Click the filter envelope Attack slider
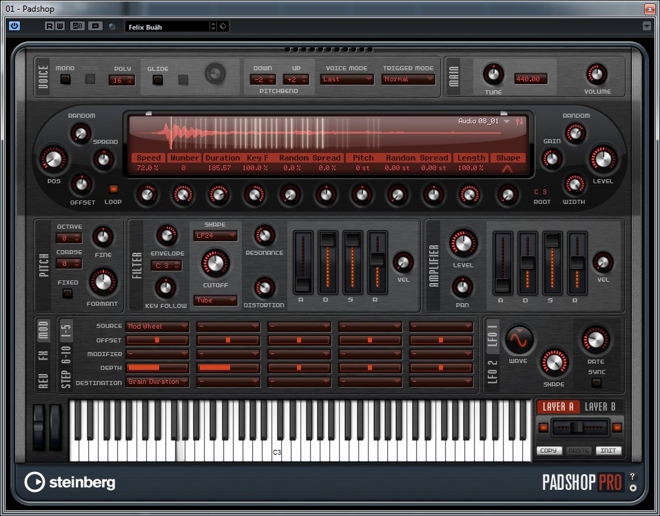This screenshot has height=516, width=660. [x=302, y=262]
